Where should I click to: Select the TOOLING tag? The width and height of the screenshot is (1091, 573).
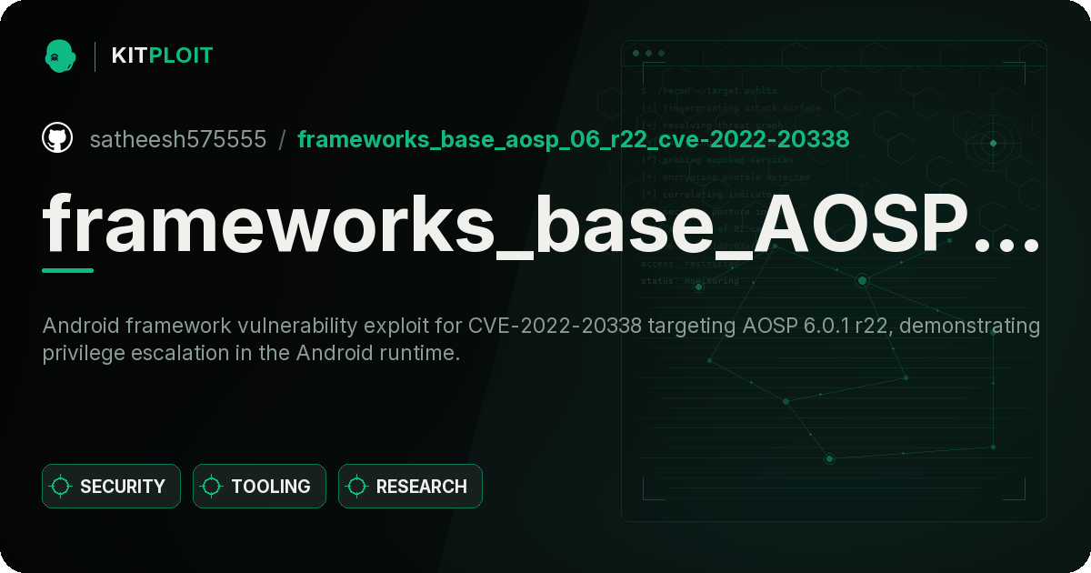tap(260, 487)
